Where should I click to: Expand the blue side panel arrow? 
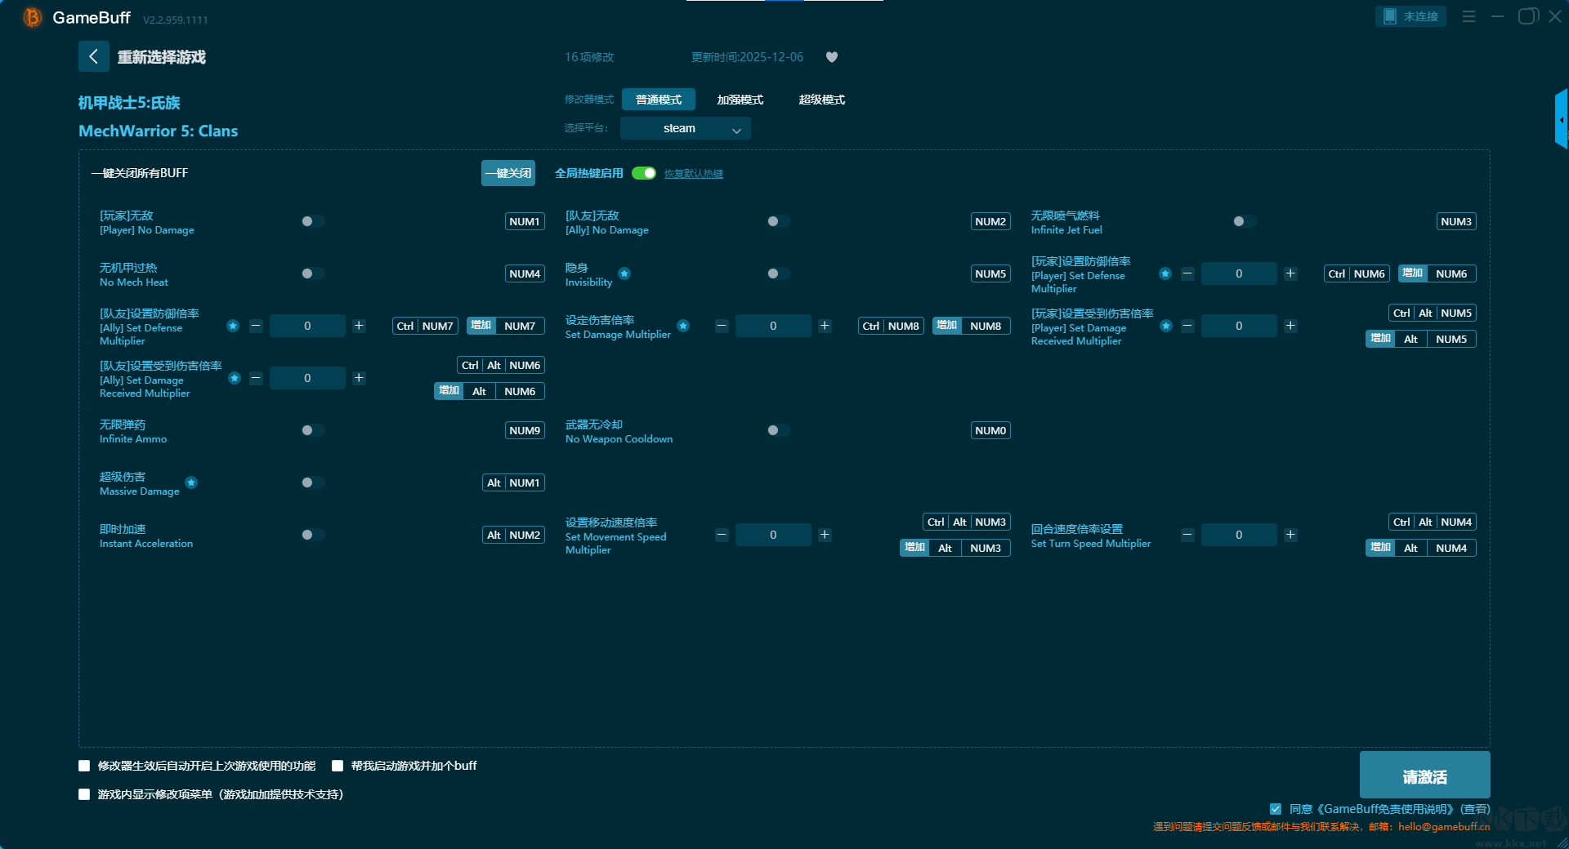click(1561, 120)
